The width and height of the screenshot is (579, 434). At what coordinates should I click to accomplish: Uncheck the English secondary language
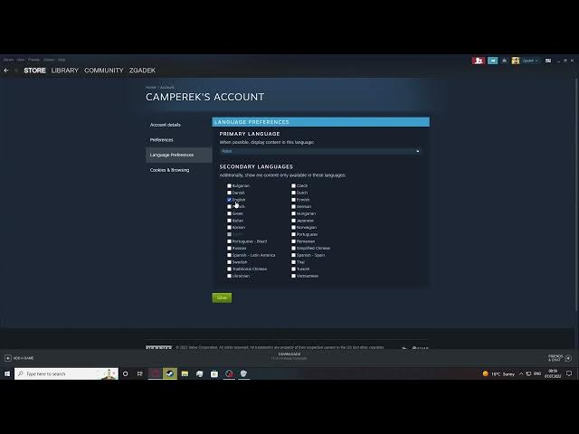(x=229, y=200)
